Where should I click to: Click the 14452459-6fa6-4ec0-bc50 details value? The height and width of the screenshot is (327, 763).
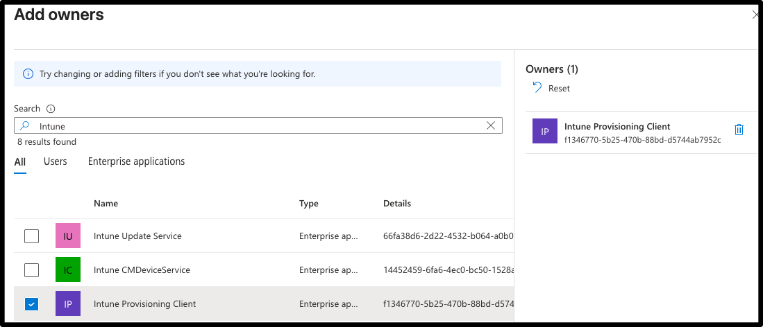448,269
